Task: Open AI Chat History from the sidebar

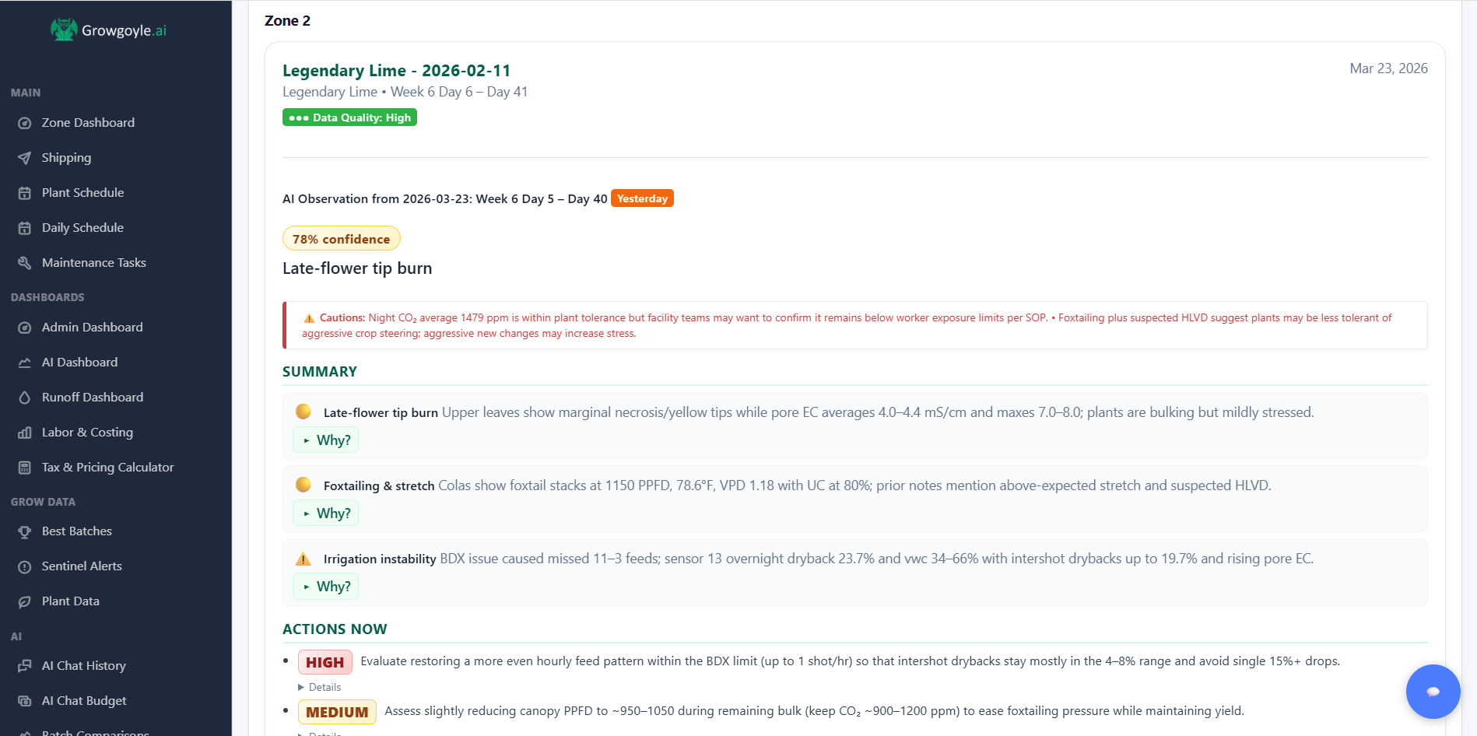Action: click(83, 665)
